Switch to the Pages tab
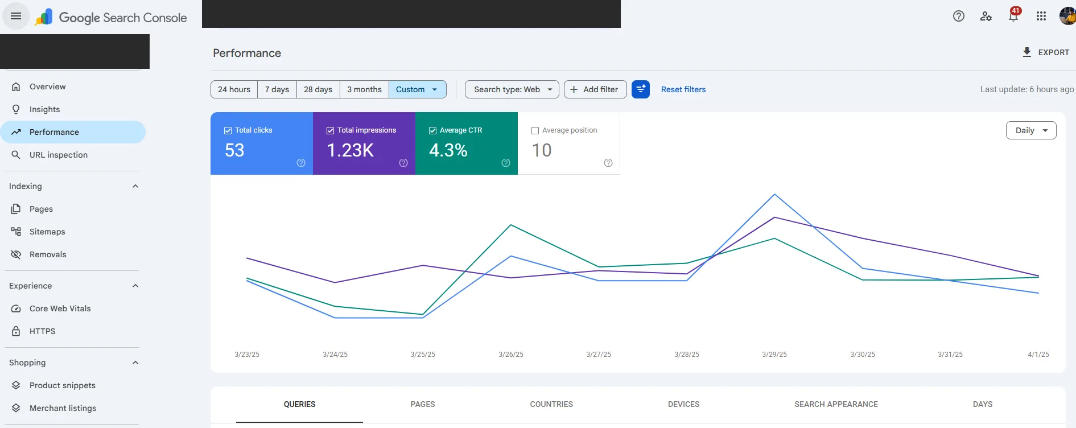The height and width of the screenshot is (428, 1076). point(423,404)
